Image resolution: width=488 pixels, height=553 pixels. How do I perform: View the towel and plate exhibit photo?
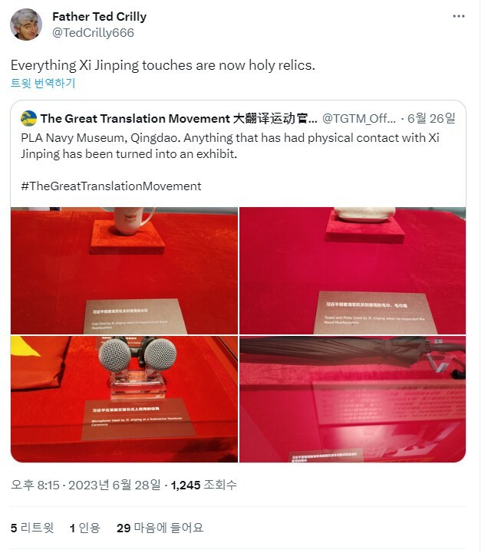point(352,271)
